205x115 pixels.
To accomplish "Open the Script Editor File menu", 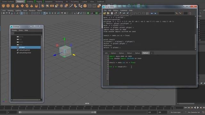I will click(x=105, y=10).
